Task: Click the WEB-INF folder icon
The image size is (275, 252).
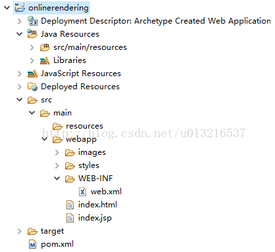Action: [70, 178]
